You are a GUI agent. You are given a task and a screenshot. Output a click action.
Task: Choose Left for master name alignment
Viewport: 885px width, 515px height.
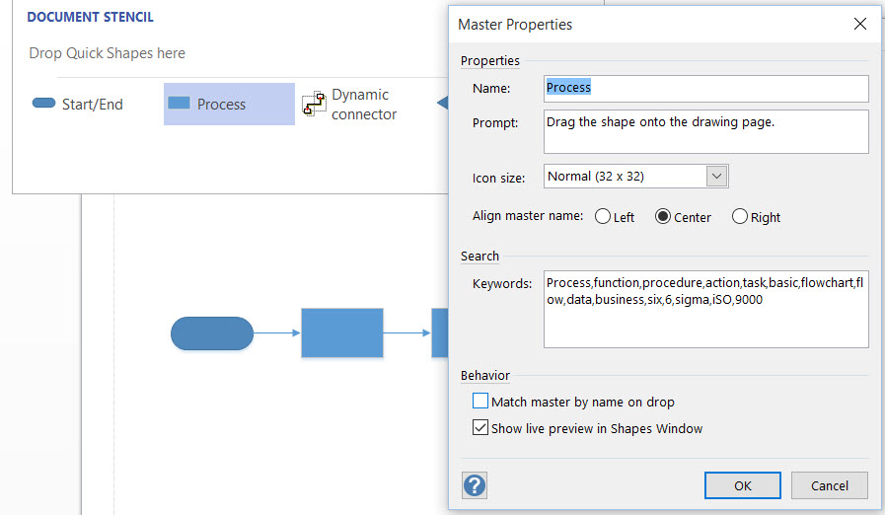point(603,216)
